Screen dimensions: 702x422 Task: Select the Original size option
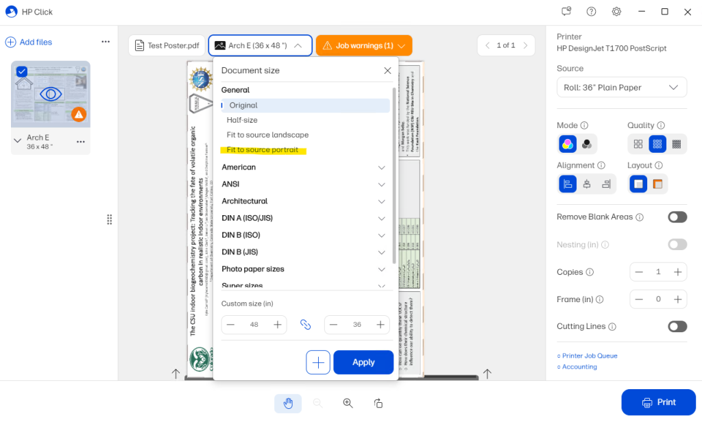[306, 105]
